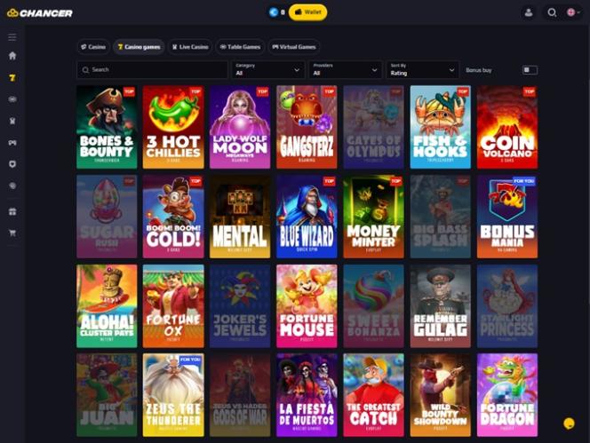590x443 pixels.
Task: Open the language flag selector
Action: click(x=573, y=12)
